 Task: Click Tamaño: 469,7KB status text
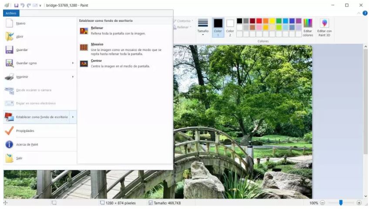tap(167, 203)
